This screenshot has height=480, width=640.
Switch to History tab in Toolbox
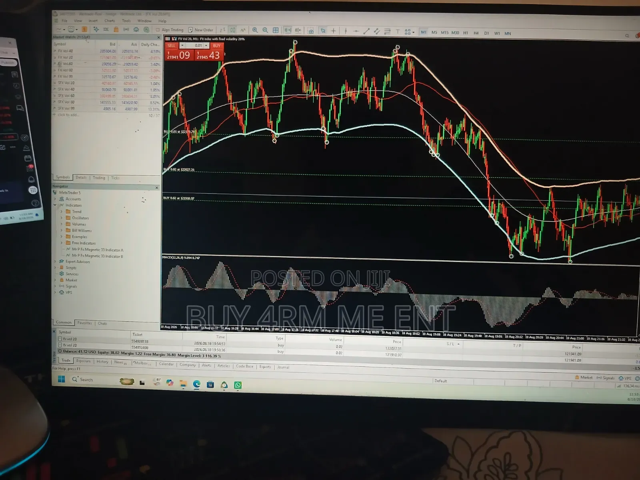click(102, 362)
